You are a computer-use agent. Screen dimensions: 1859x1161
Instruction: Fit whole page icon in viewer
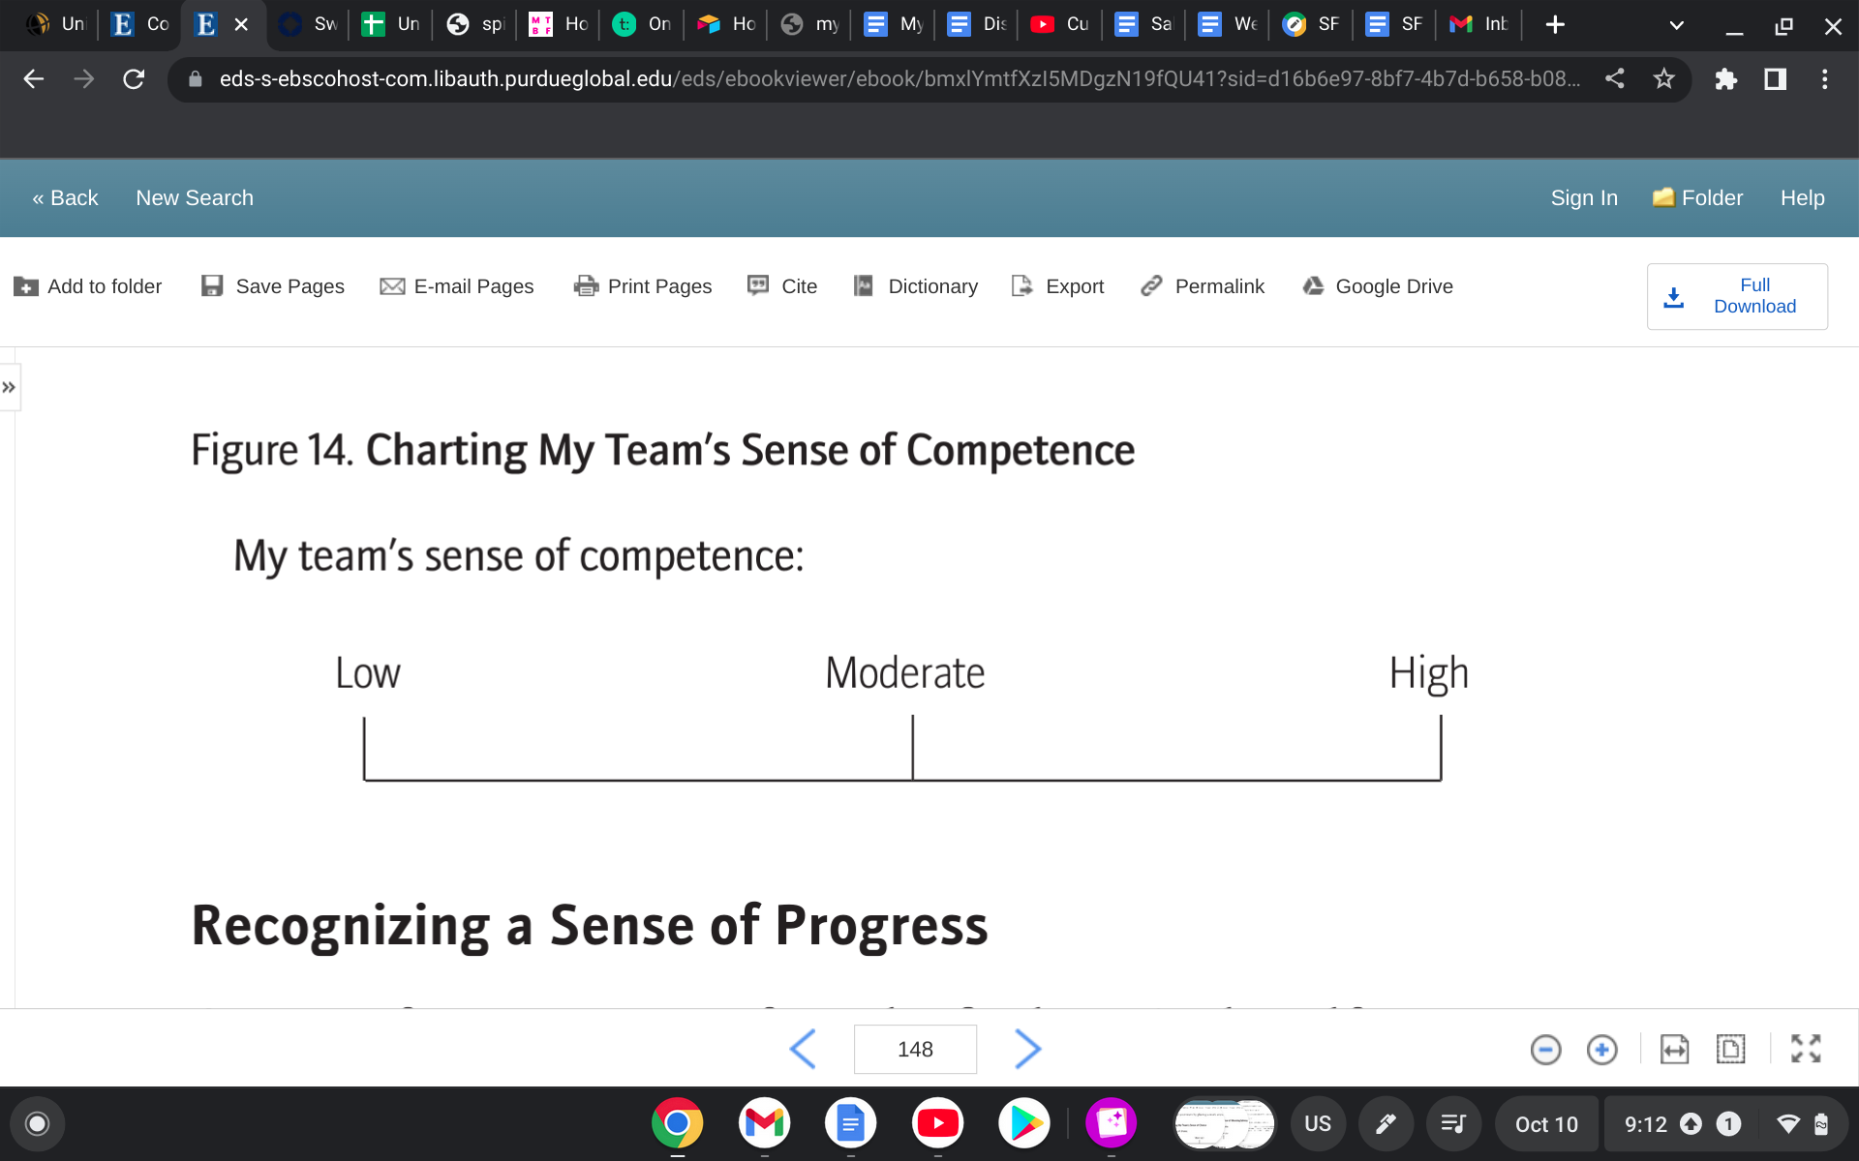pos(1730,1049)
